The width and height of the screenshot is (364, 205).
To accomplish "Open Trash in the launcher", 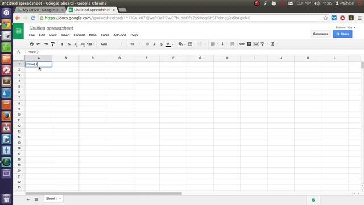I will click(6, 198).
